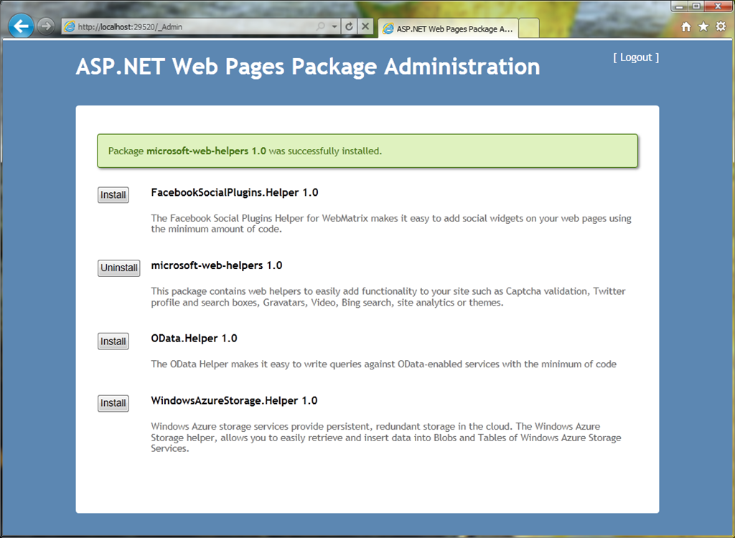Select the ASP.NET Web Pages Package tab
Image resolution: width=735 pixels, height=538 pixels.
(448, 29)
